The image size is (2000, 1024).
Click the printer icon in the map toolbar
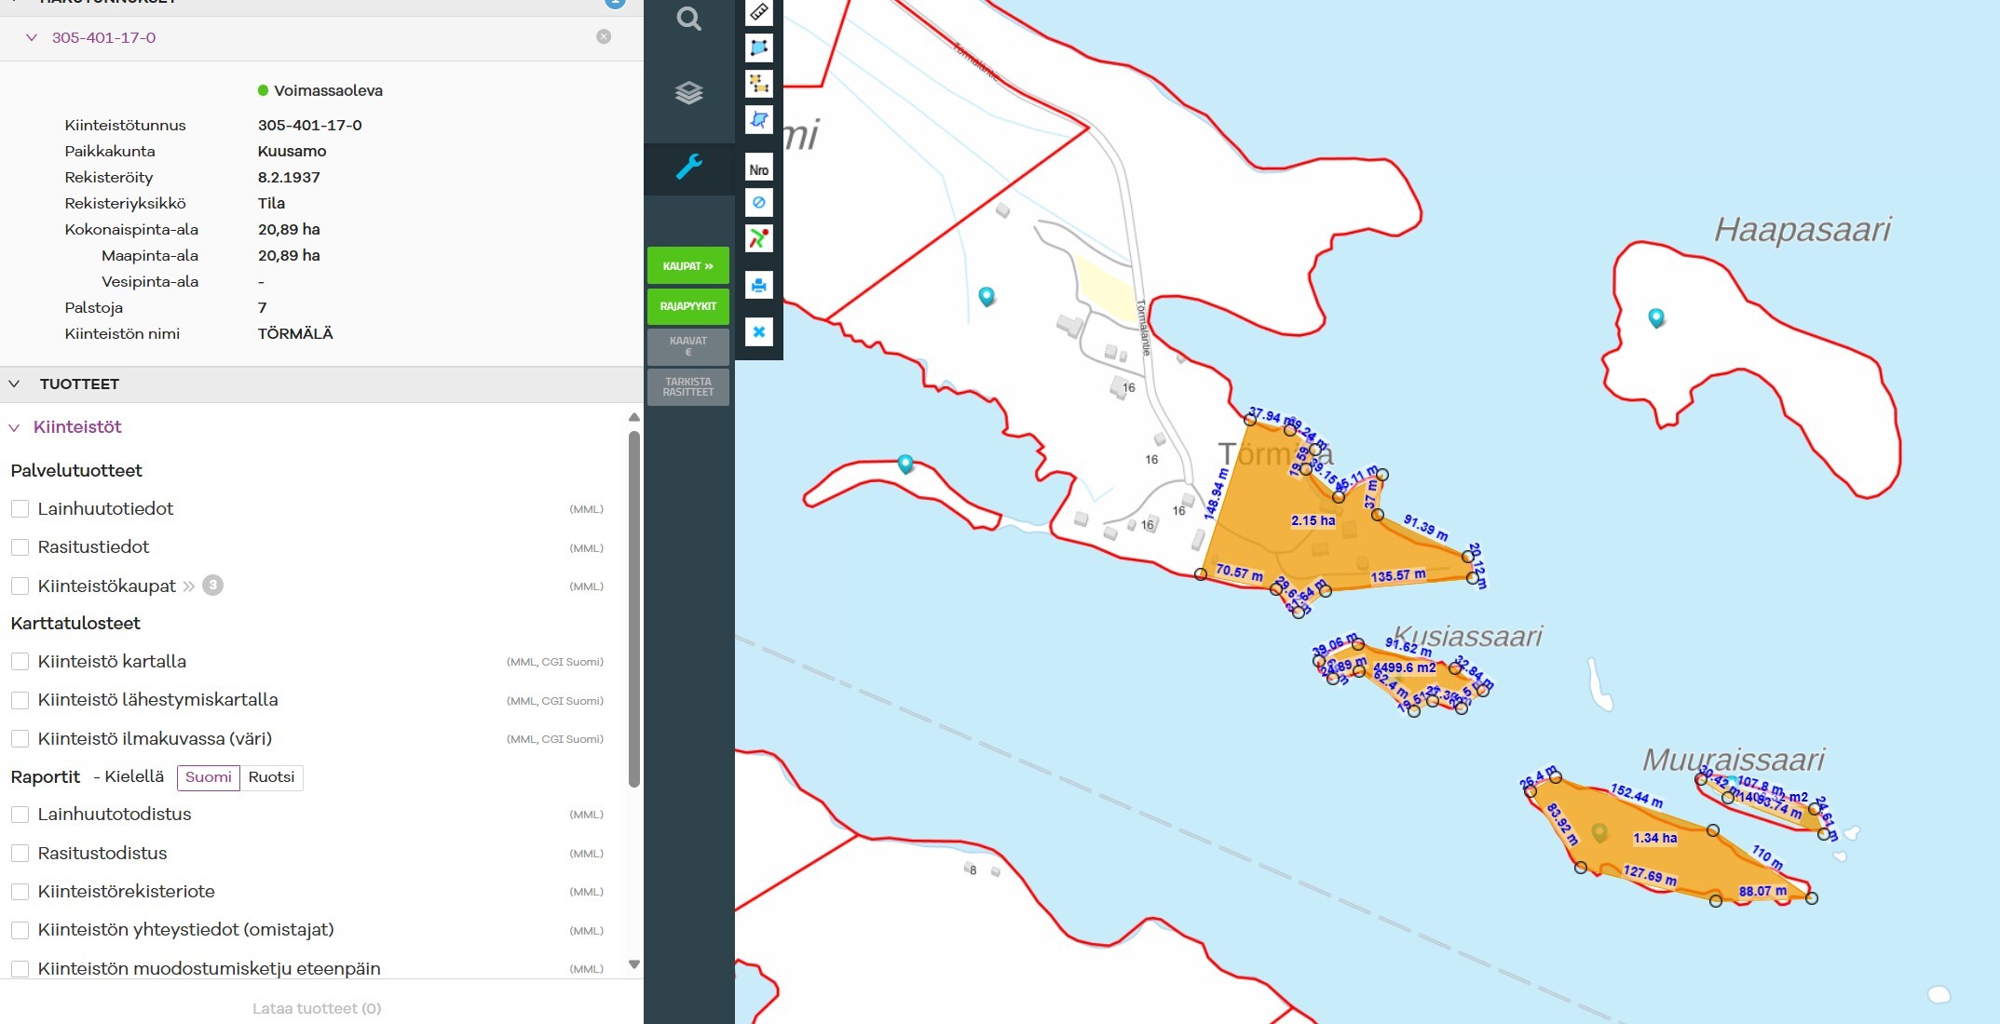[x=759, y=285]
